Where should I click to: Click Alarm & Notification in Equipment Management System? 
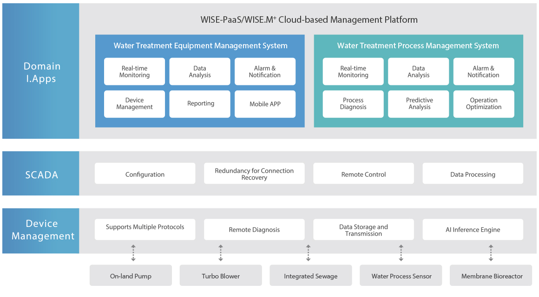click(x=265, y=71)
